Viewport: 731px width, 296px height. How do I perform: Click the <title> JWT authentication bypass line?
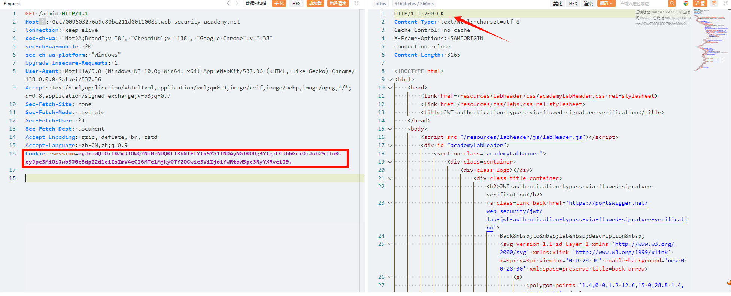(x=543, y=112)
